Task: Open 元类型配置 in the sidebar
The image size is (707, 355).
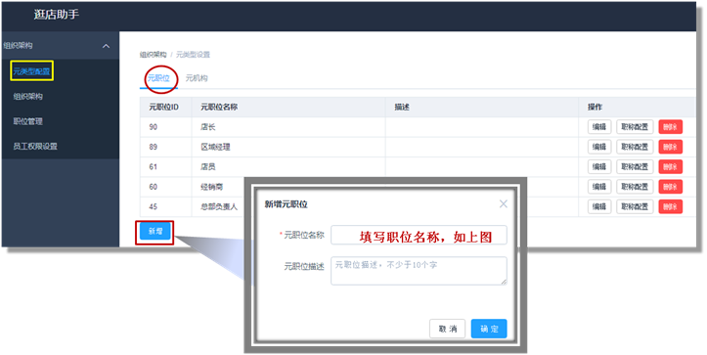Action: tap(31, 71)
